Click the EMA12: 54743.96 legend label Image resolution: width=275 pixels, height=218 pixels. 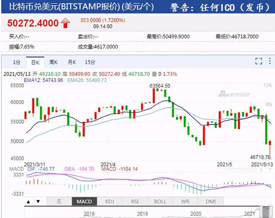coord(43,80)
